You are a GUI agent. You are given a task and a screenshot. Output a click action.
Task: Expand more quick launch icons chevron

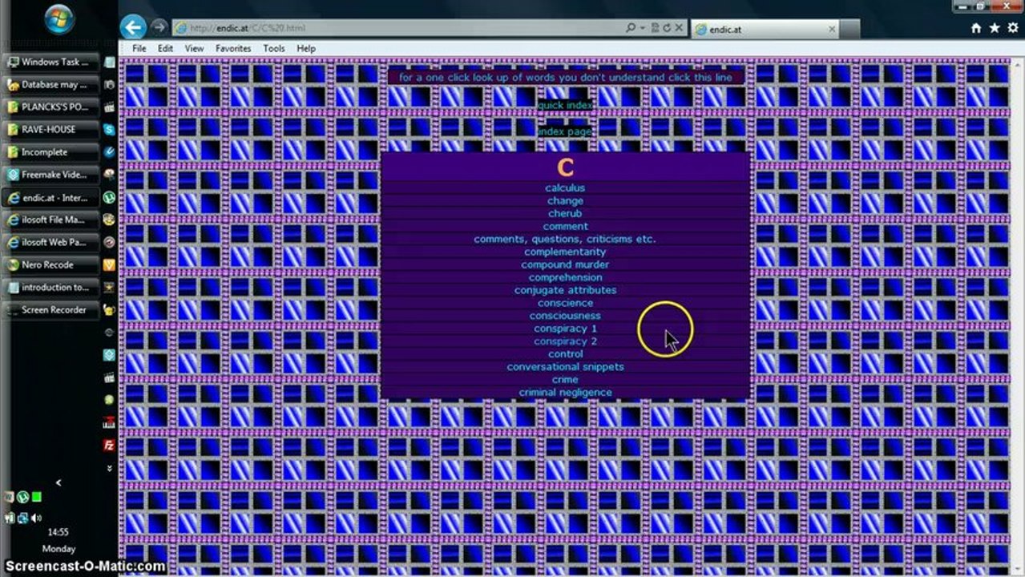109,468
